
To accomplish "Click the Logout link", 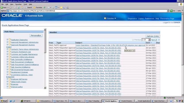I will 141,19.
